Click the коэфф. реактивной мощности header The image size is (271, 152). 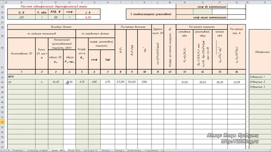(102, 43)
